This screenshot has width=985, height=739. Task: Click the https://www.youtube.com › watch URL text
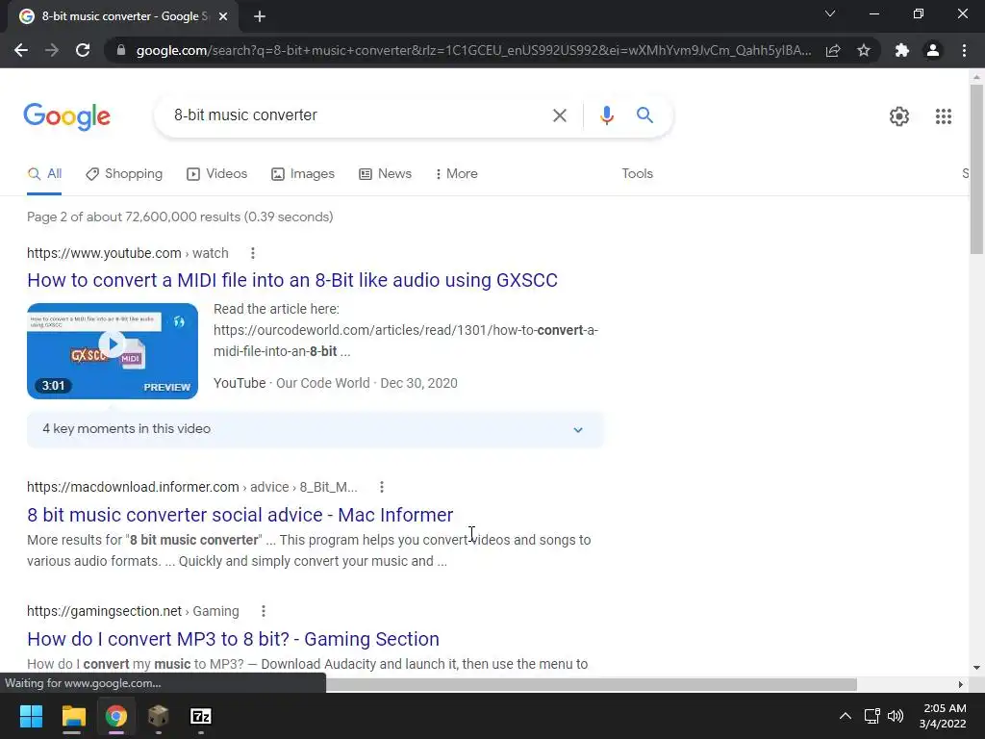pos(128,253)
